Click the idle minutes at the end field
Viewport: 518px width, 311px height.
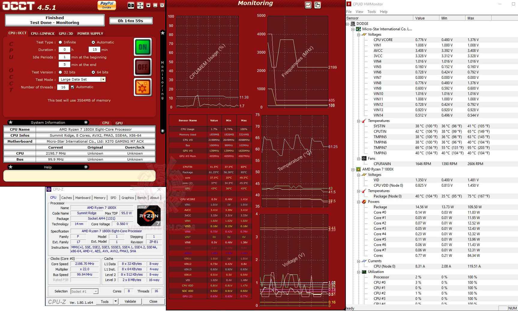(x=64, y=65)
